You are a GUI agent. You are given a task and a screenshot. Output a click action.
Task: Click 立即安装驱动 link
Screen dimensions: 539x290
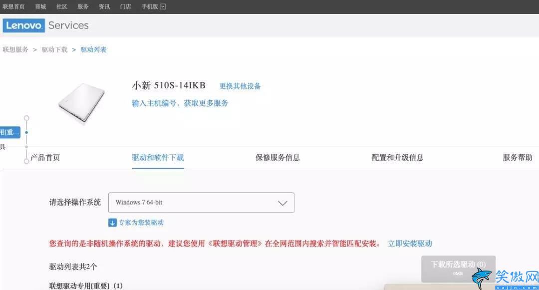pyautogui.click(x=410, y=244)
